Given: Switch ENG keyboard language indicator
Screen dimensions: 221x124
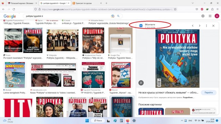Looking at the screenshot, I should pos(190,121).
